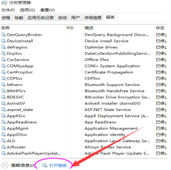
Task: Select the 服务 tab
Action: click(110, 17)
